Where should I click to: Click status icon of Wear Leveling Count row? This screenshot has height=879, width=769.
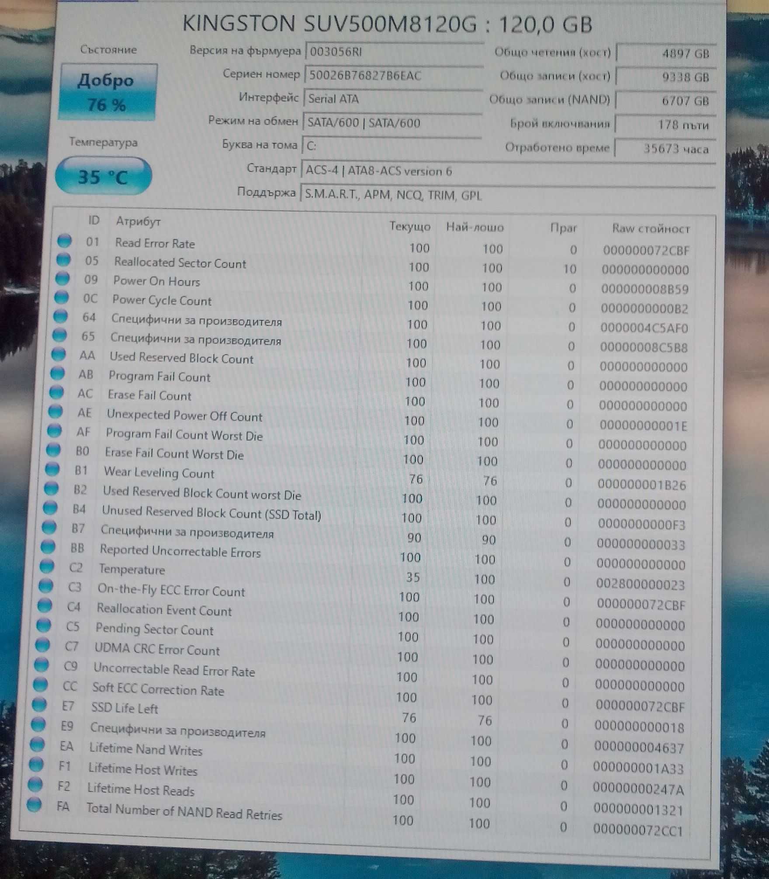(52, 468)
